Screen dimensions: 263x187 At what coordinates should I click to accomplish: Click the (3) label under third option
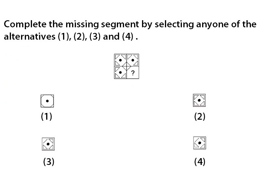48,162
